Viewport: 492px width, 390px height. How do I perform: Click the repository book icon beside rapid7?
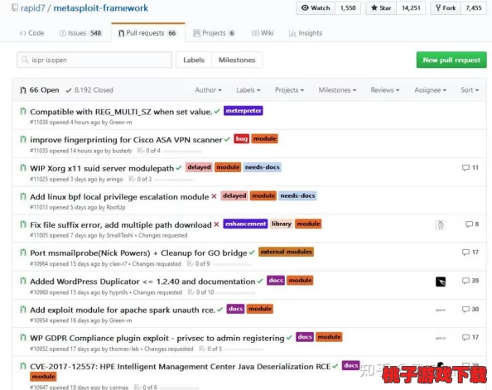tap(14, 7)
